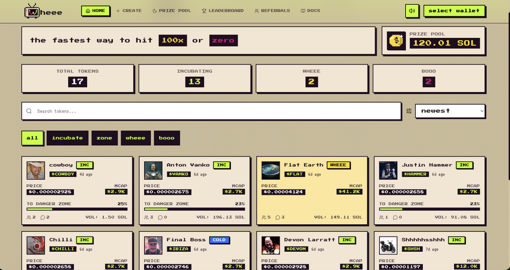
Task: Click the search magnifier icon
Action: coord(29,111)
